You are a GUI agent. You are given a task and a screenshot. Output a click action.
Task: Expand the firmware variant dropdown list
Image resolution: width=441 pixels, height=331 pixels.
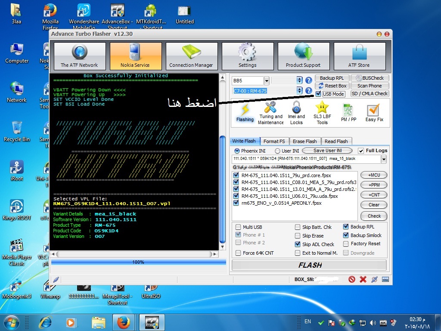coord(384,159)
